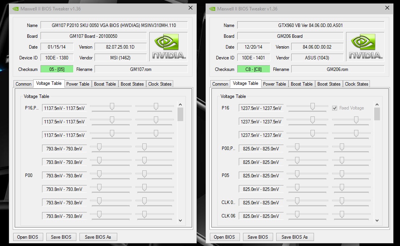Click the app icon in the right window title bar
Viewport: 400px width, 246px height.
(x=212, y=8)
